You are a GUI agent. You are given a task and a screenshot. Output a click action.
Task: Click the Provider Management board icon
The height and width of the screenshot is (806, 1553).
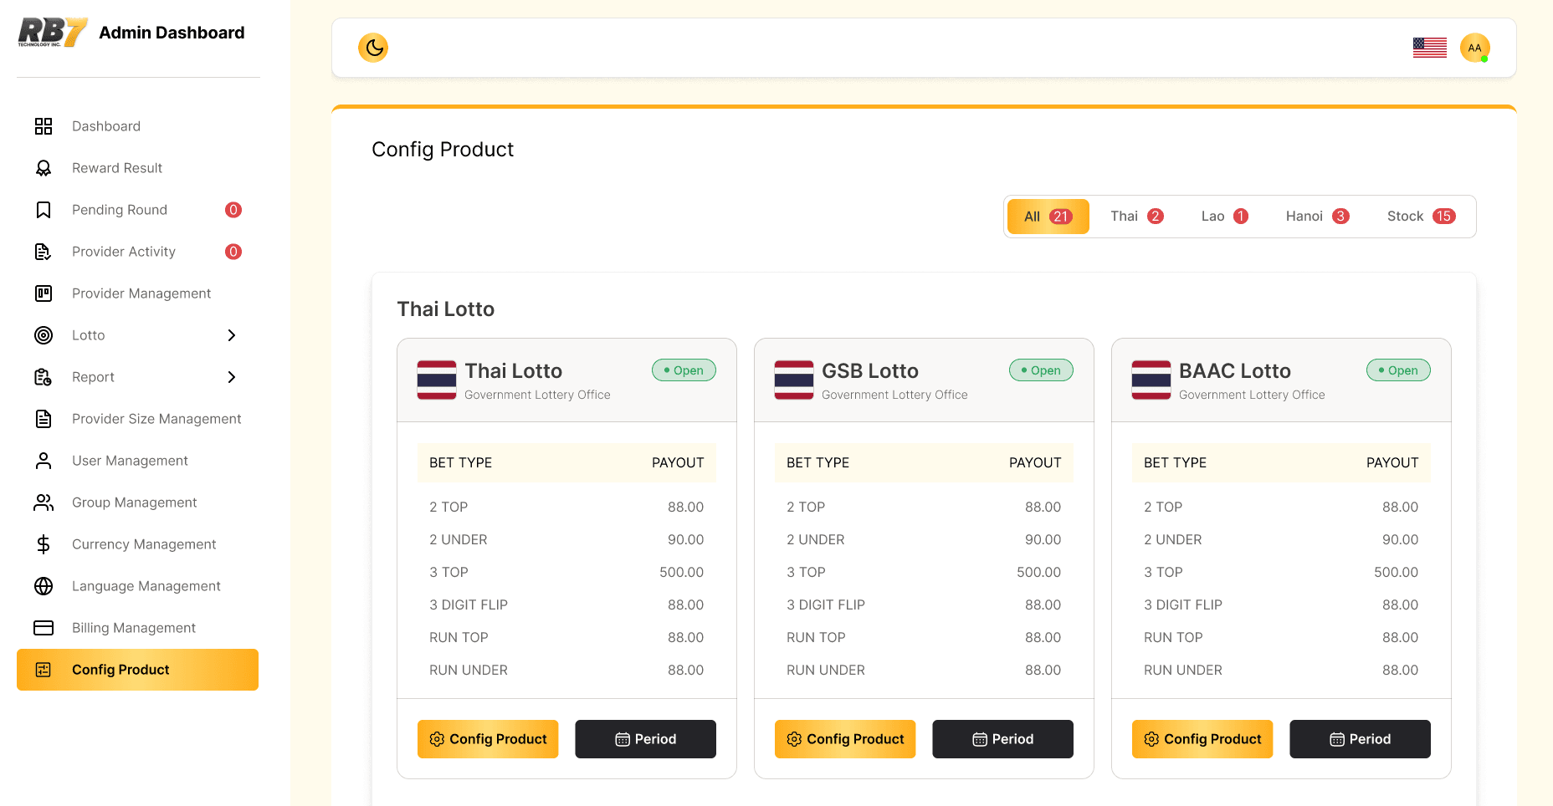[x=44, y=293]
